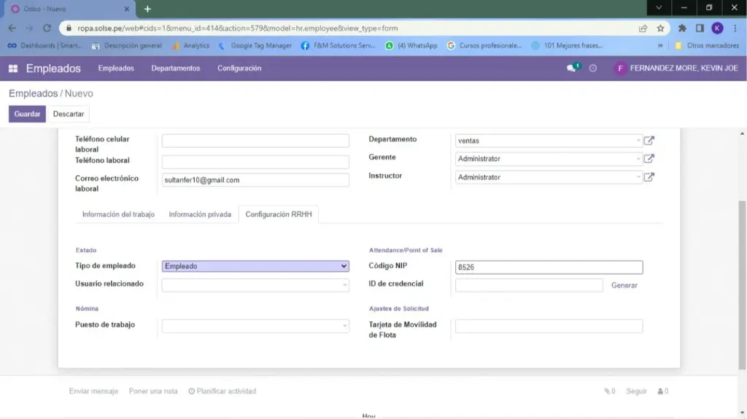747x419 pixels.
Task: Open external link for Departamento ventas
Action: click(649, 141)
